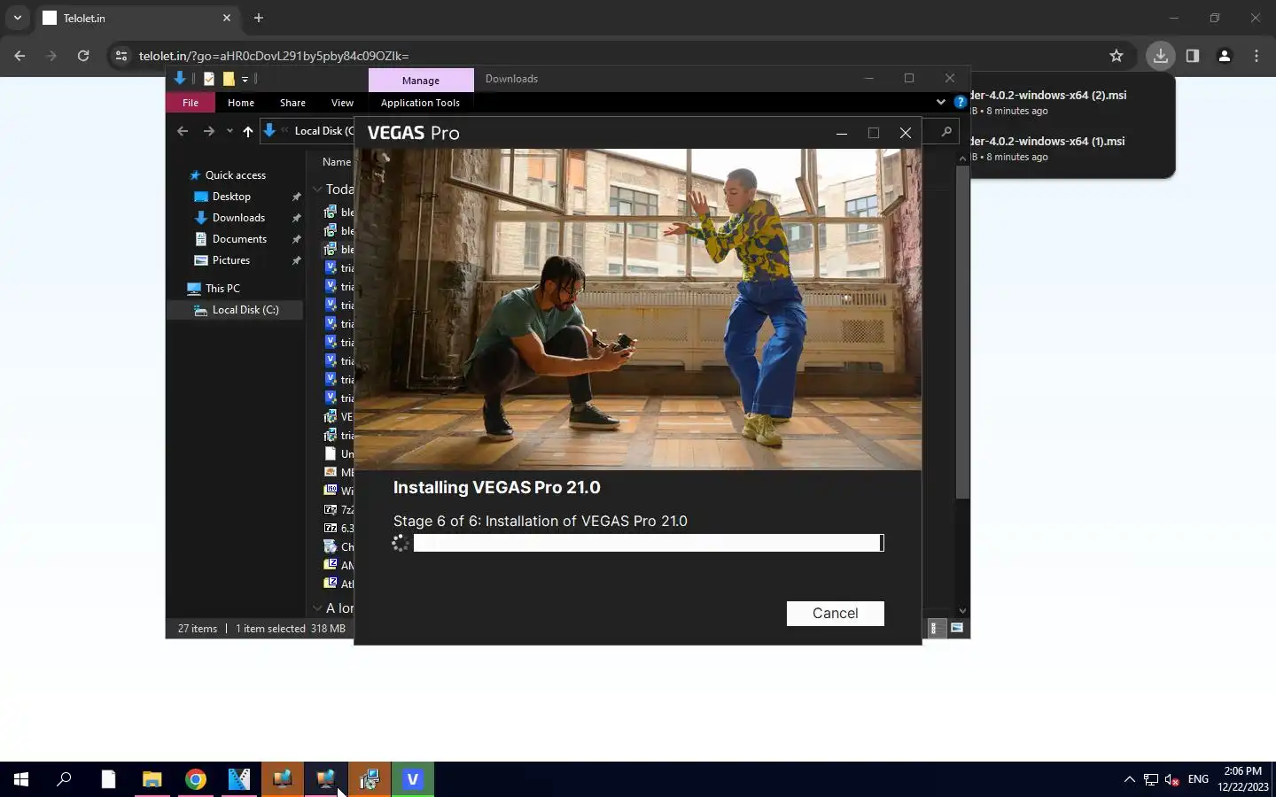
Task: Open Explorer Help question mark icon
Action: pyautogui.click(x=960, y=102)
